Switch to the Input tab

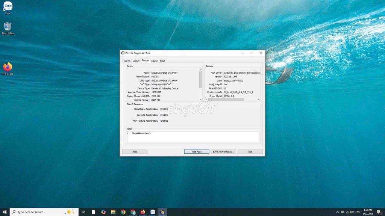coord(162,61)
